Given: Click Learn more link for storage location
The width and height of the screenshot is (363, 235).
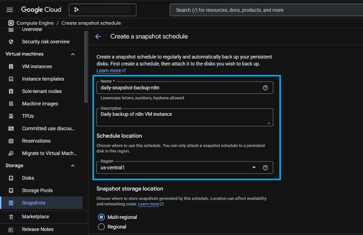Looking at the screenshot, I should 149,204.
